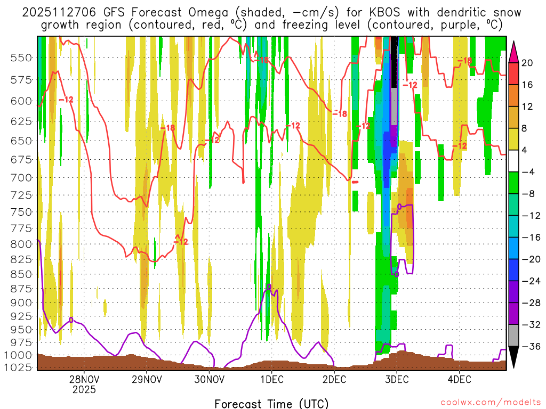
Task: Click the purple 0 freezing label at 750 mb
Action: tap(399, 207)
